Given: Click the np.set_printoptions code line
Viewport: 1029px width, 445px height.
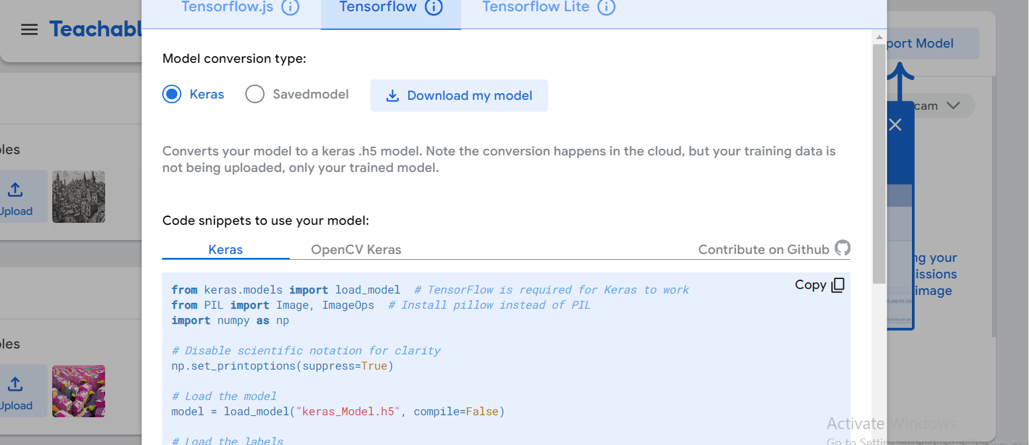Looking at the screenshot, I should (x=282, y=366).
